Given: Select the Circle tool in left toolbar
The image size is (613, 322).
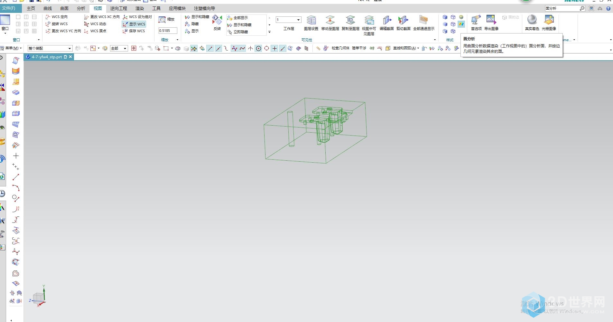Looking at the screenshot, I should tap(16, 198).
